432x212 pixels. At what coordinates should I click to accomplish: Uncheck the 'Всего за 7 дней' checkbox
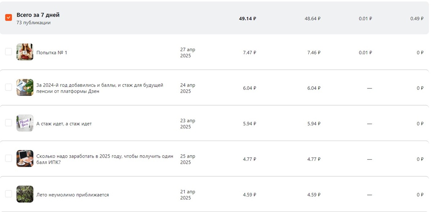9,17
